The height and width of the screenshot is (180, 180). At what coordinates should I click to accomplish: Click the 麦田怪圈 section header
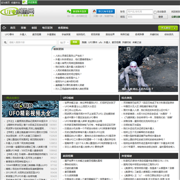coord(68,156)
